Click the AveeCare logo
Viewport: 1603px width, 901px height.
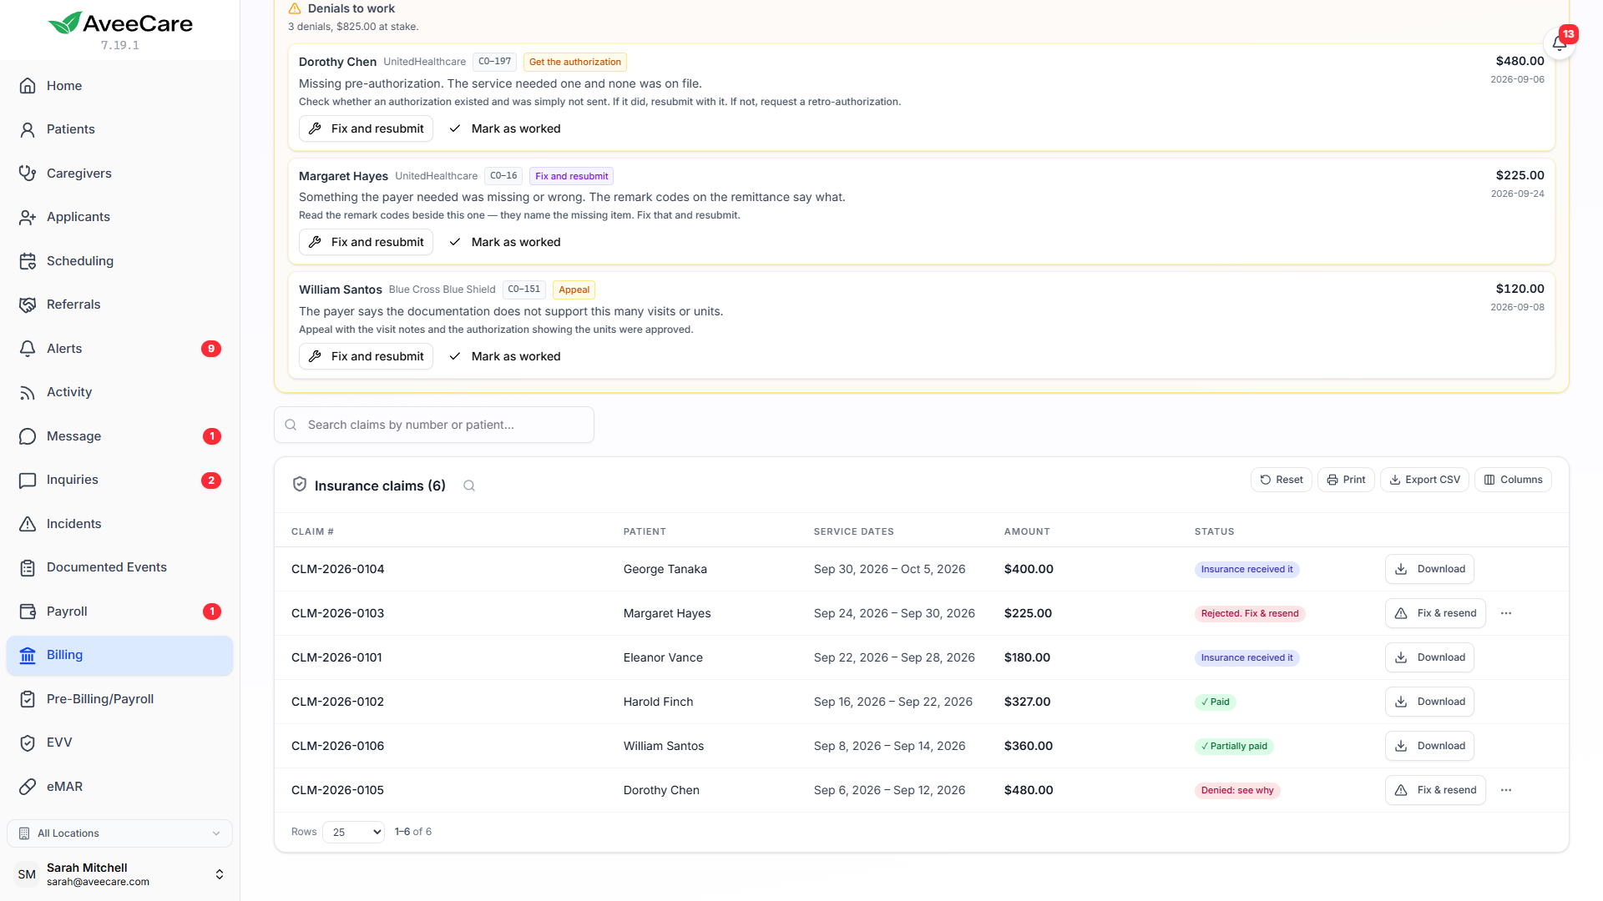120,23
